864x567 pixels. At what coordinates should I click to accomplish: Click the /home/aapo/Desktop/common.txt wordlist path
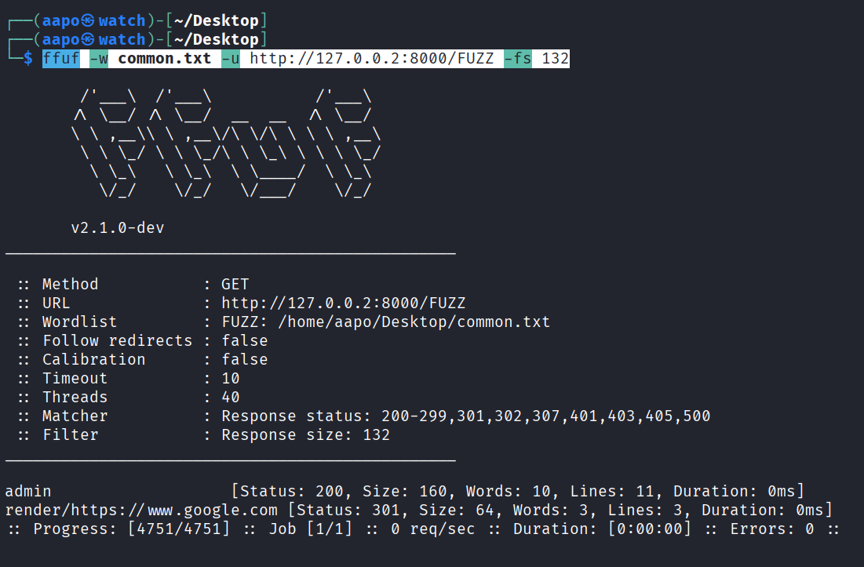tap(385, 322)
